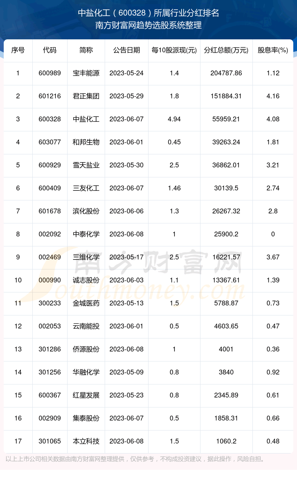Click the page title 中盐化工（600328）所属行业分红排名

148,13
